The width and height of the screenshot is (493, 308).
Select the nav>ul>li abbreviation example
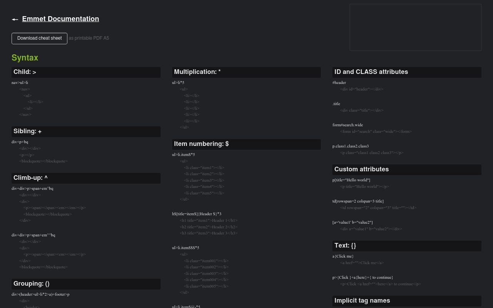point(20,82)
